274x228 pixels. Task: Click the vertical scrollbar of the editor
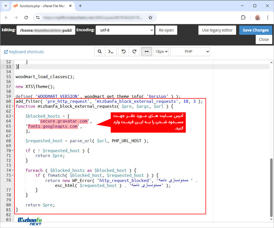point(272,186)
